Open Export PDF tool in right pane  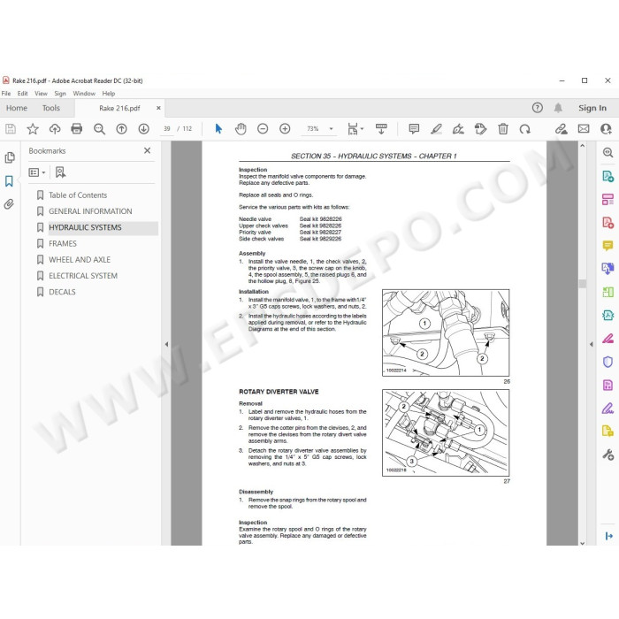click(x=608, y=176)
